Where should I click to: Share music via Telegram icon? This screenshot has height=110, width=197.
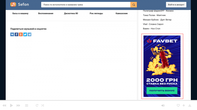click(x=29, y=34)
